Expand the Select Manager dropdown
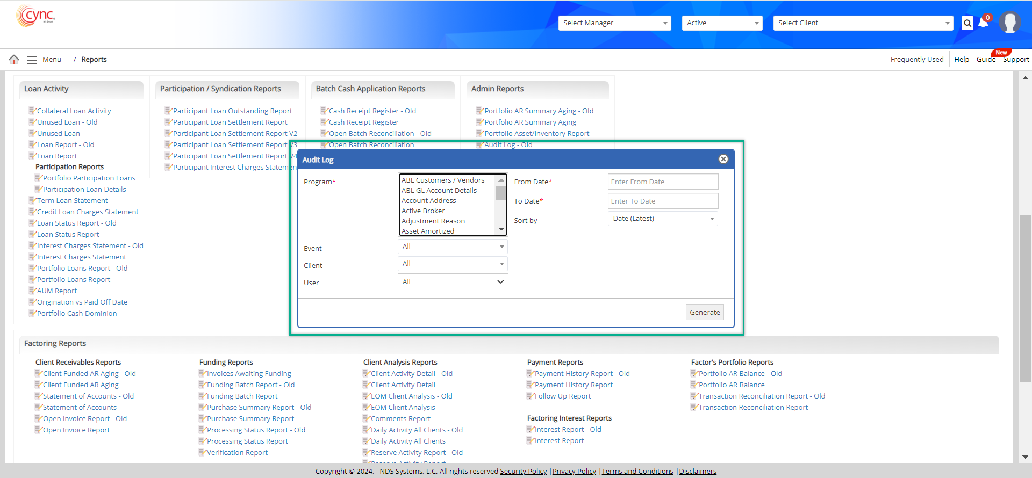Image resolution: width=1032 pixels, height=478 pixels. tap(614, 23)
